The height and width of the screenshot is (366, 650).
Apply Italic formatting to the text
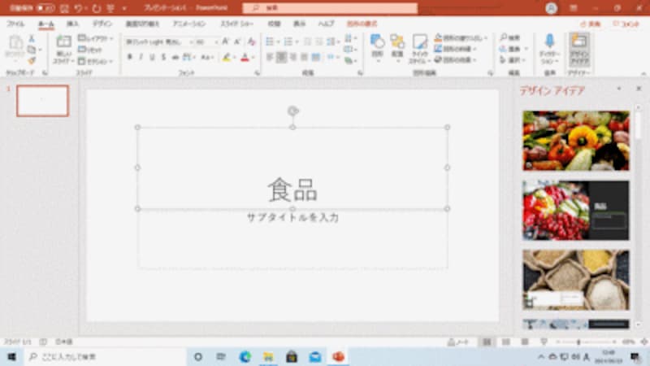141,57
